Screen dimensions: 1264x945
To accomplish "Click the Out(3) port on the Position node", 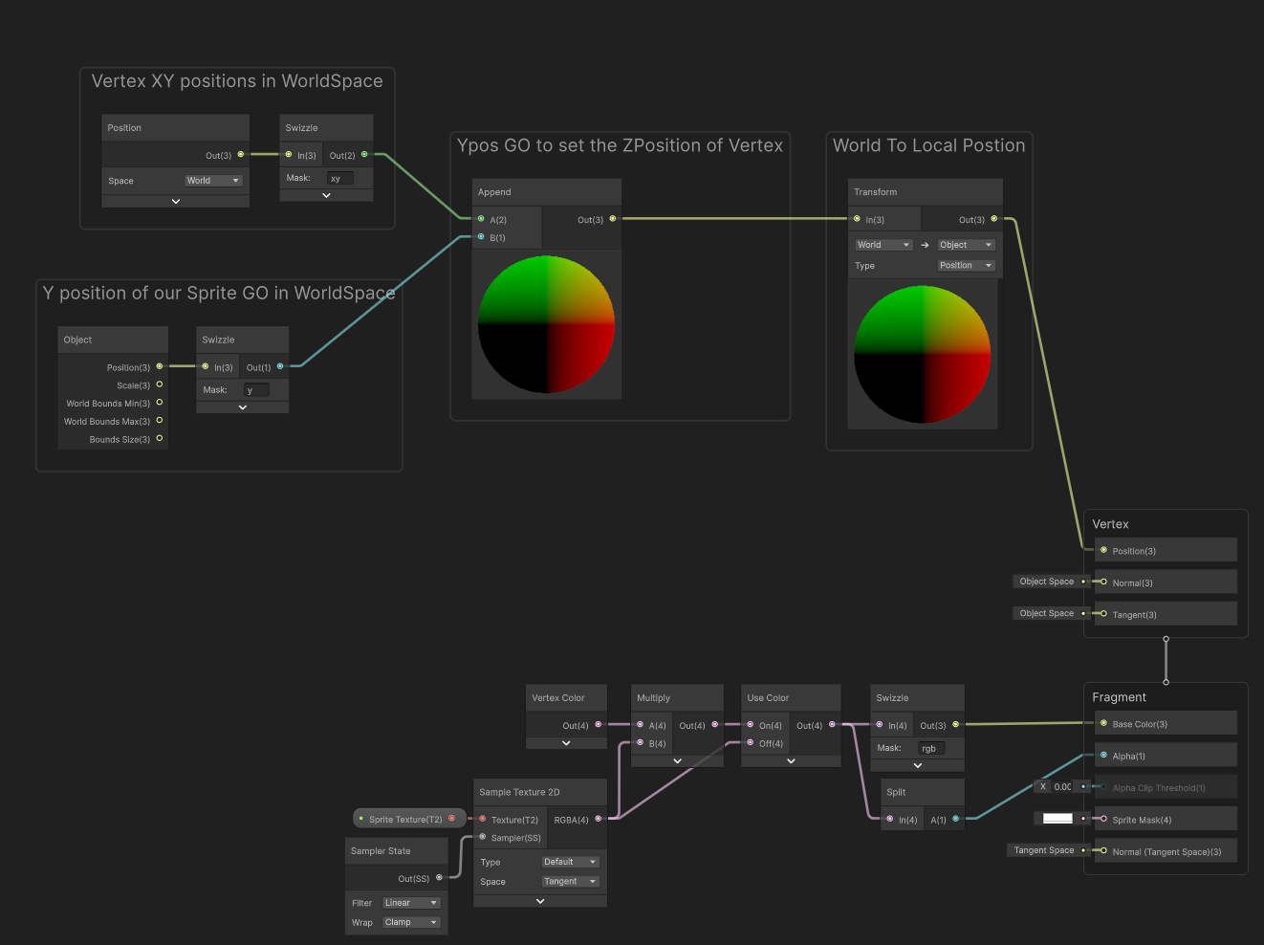I will pyautogui.click(x=241, y=154).
